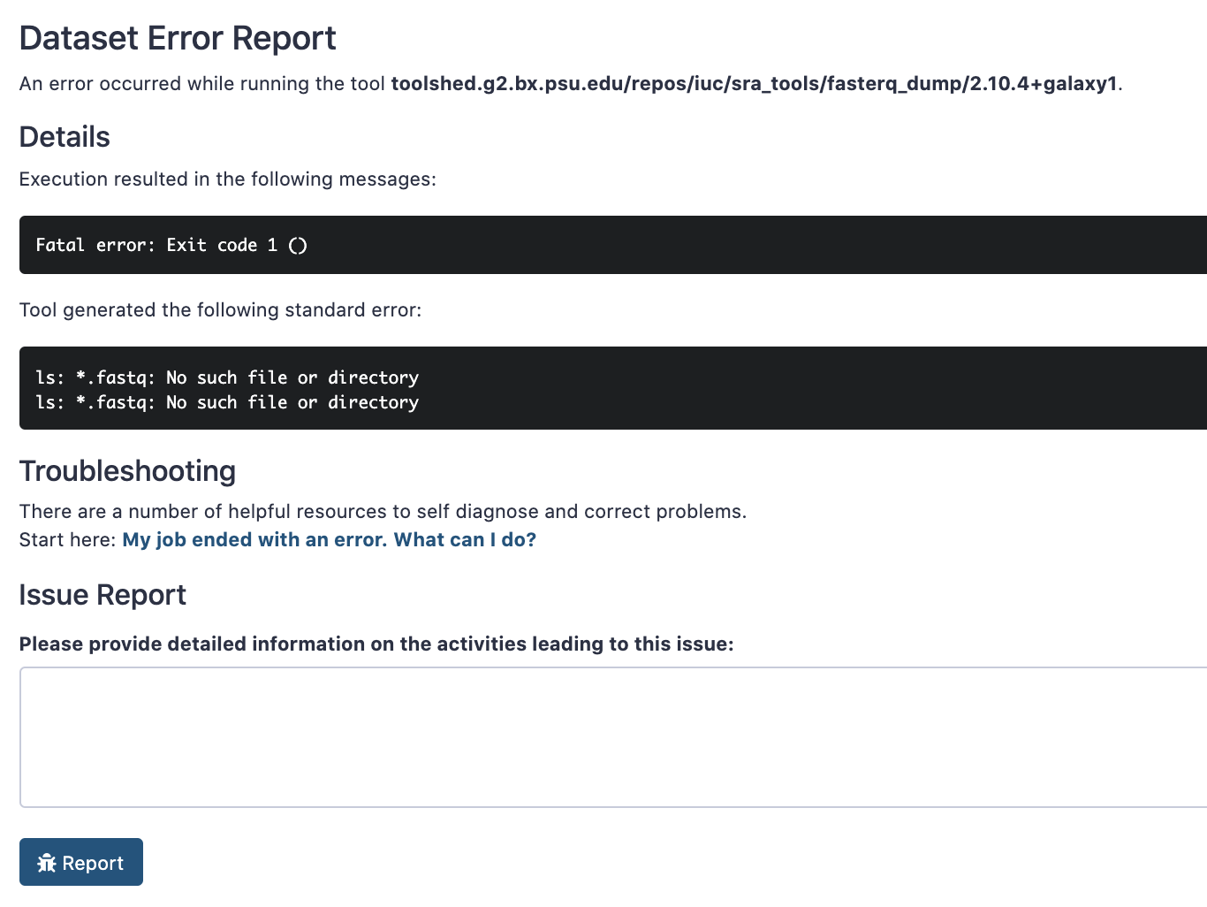Focus the issue details text area

tap(613, 737)
